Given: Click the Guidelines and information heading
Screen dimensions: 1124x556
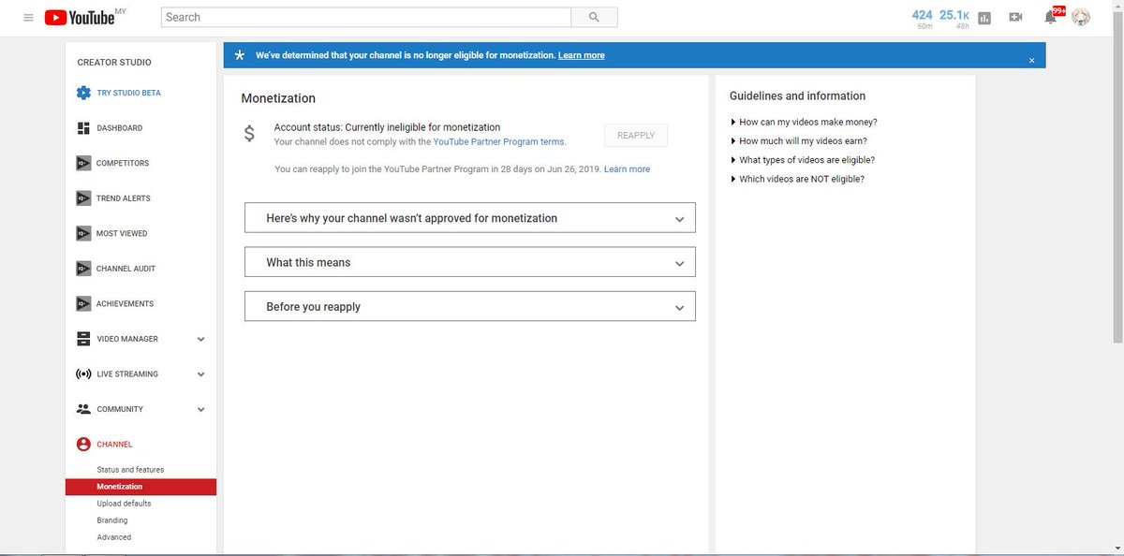Looking at the screenshot, I should (x=797, y=95).
